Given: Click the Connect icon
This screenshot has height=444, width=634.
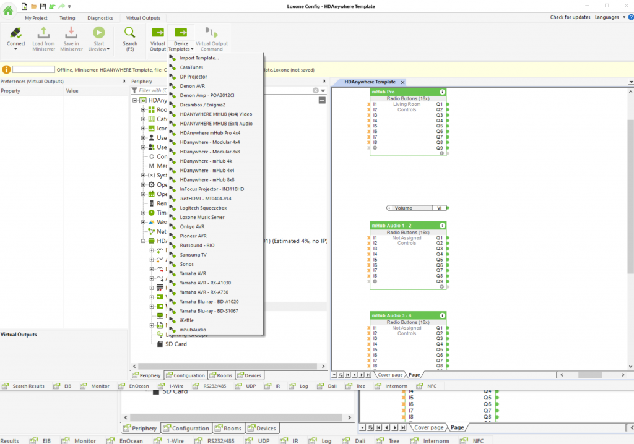Looking at the screenshot, I should 15,33.
